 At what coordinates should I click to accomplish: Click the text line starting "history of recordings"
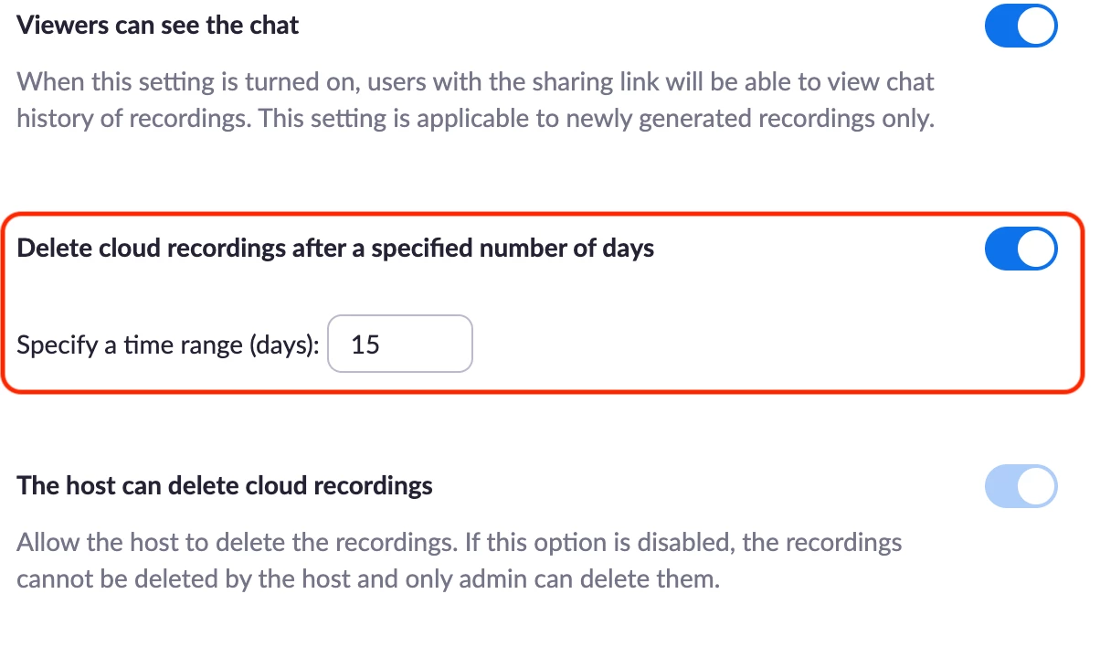(475, 120)
